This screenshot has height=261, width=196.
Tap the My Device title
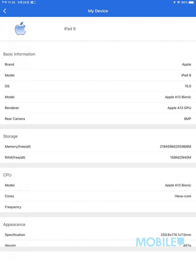pos(98,11)
